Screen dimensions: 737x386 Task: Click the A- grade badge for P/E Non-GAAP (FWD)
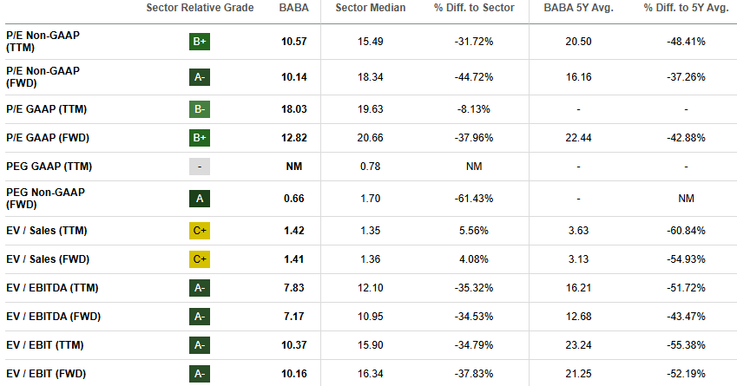(200, 77)
